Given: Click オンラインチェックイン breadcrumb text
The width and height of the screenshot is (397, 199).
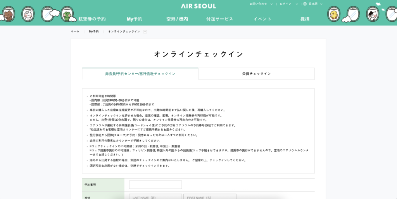Looking at the screenshot, I should pos(124,32).
